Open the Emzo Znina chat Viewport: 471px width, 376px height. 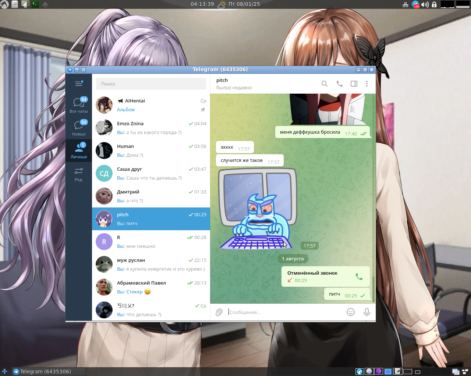tap(151, 128)
